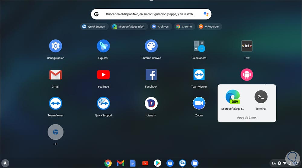Screen dimensions: 302x168
Task: Select the Chrome suggestion chip
Action: coord(185,26)
